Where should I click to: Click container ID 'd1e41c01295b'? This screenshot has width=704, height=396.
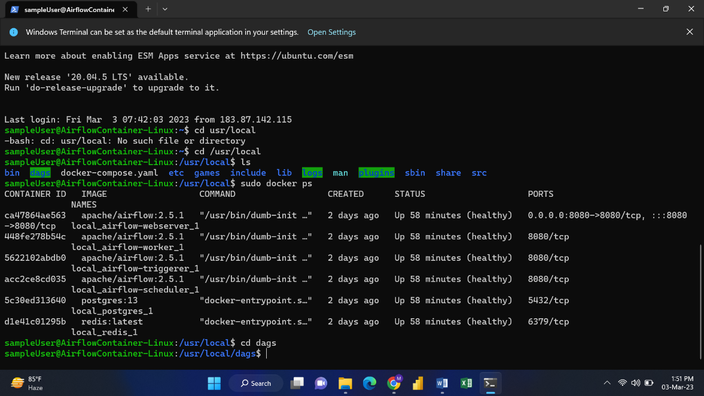(x=35, y=322)
